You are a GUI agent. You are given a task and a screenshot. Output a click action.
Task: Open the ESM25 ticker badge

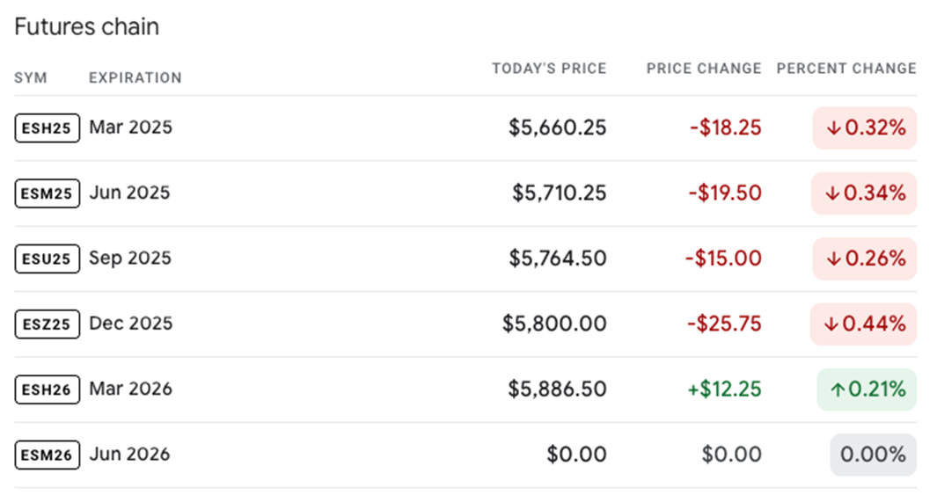coord(48,193)
